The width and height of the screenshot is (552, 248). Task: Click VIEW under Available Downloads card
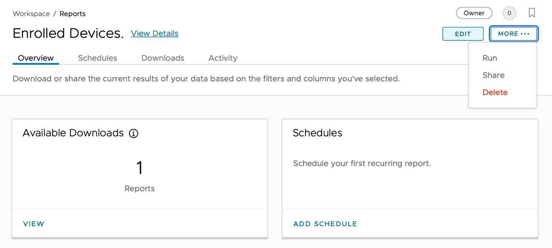(x=33, y=224)
